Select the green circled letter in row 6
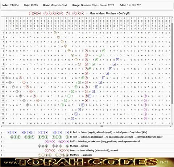174x167 pixels. tap(104, 51)
